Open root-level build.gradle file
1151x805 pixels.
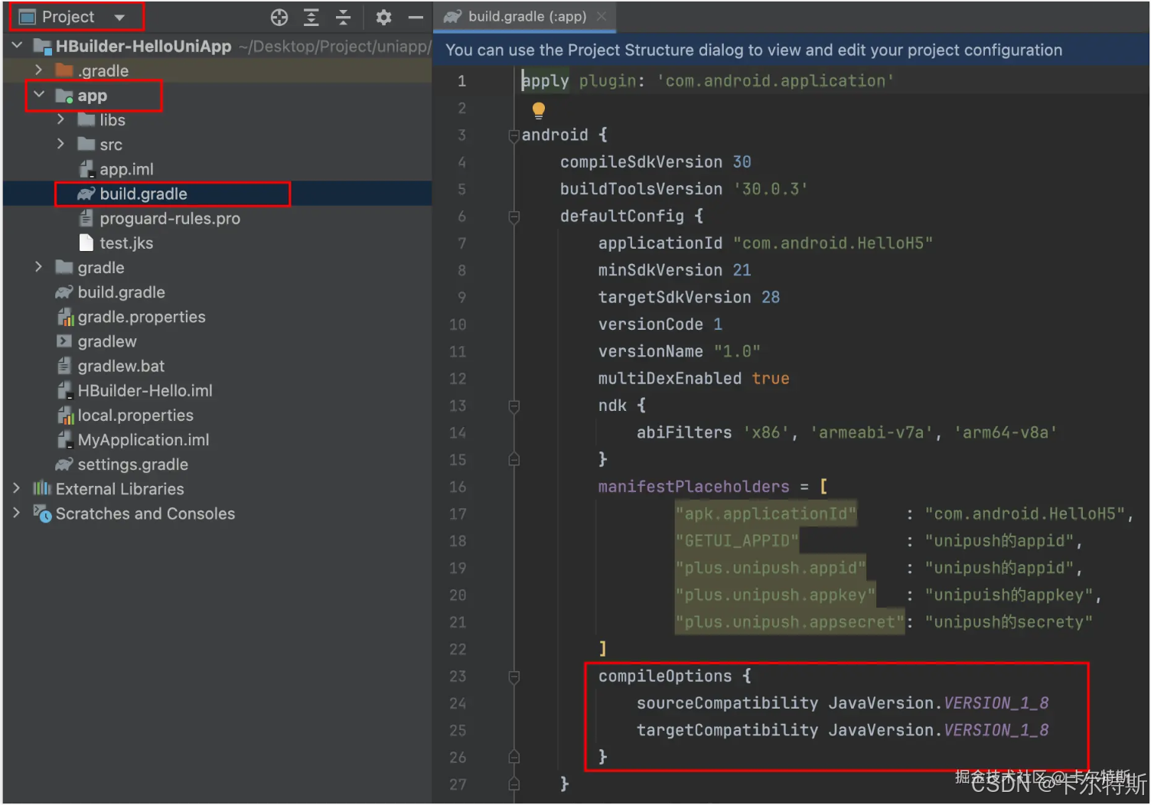(121, 292)
